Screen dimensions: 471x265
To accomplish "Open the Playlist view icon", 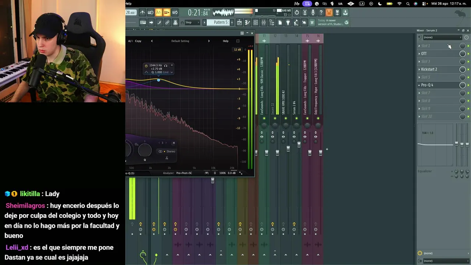I will pos(239,22).
